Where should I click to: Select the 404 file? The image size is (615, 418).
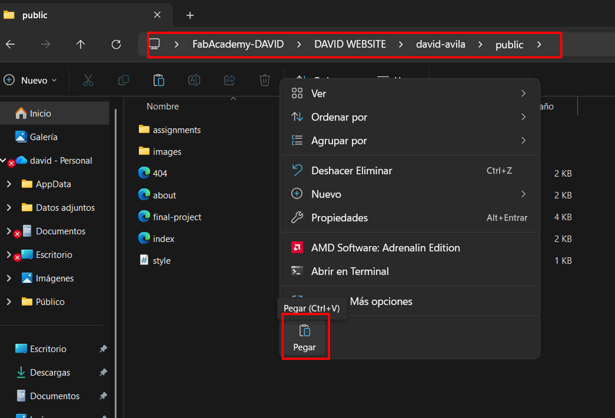152,173
